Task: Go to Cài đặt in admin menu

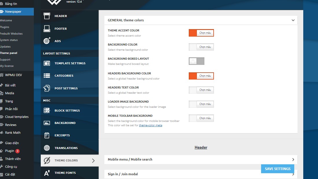Action: [10, 174]
